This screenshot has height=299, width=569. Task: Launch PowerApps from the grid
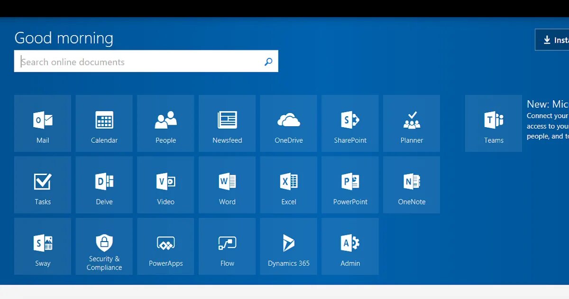pyautogui.click(x=165, y=246)
